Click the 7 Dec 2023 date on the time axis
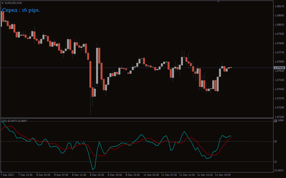 click(7, 175)
